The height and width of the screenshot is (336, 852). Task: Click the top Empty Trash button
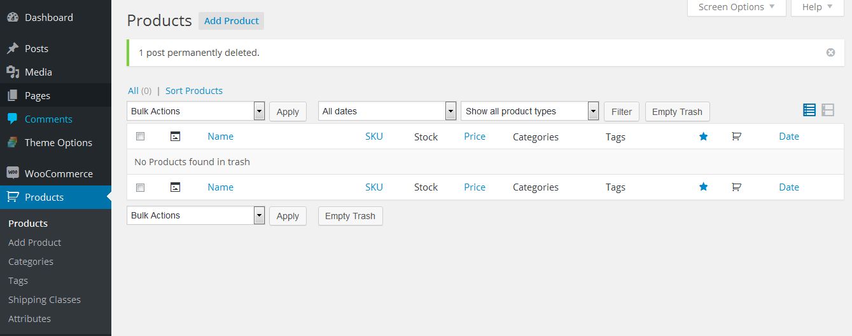677,112
